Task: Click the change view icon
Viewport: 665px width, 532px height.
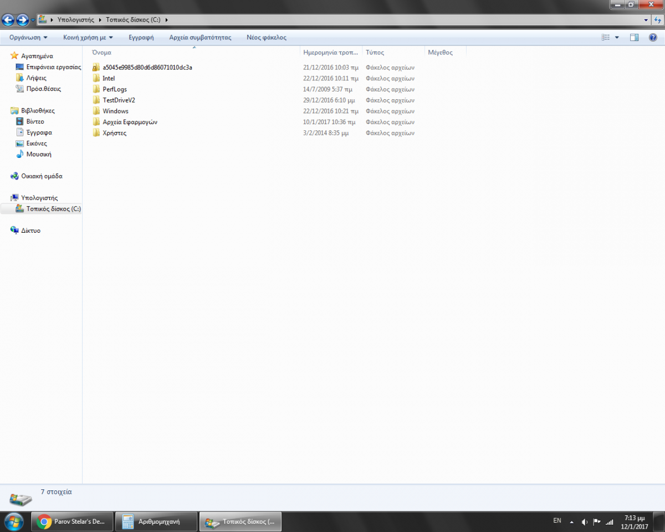Action: pyautogui.click(x=606, y=37)
